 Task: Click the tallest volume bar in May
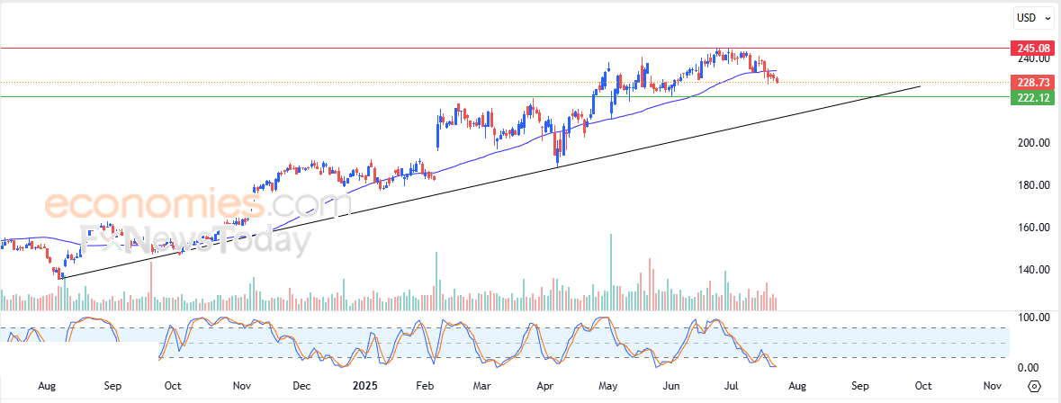(x=611, y=272)
